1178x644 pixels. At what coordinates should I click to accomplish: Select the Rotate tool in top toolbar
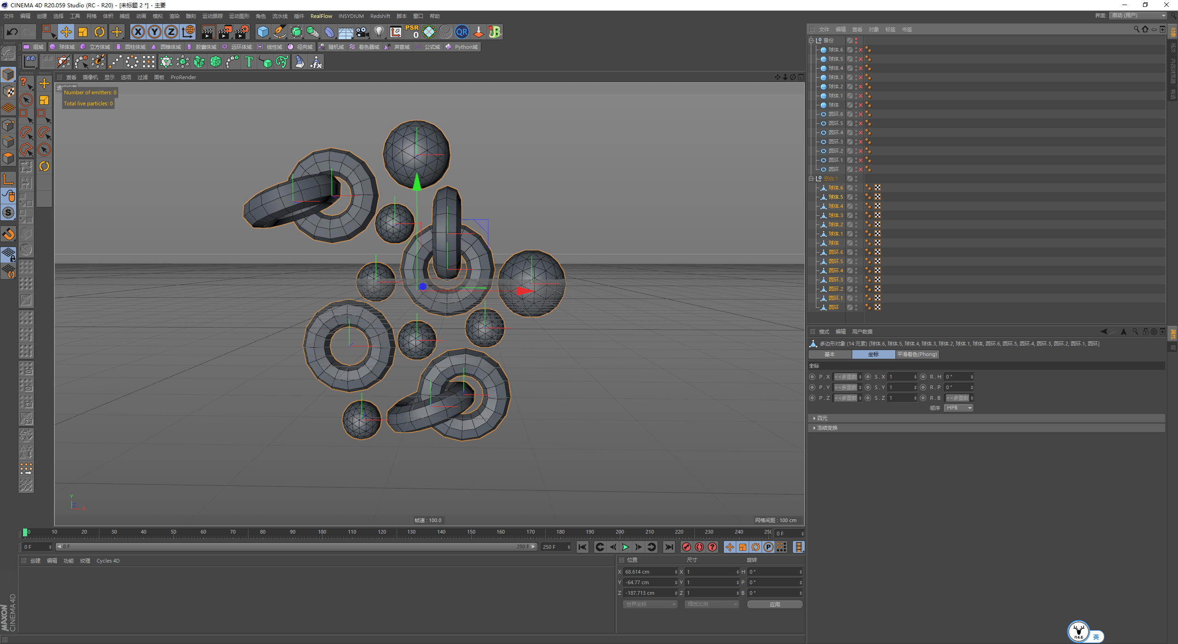tap(99, 32)
